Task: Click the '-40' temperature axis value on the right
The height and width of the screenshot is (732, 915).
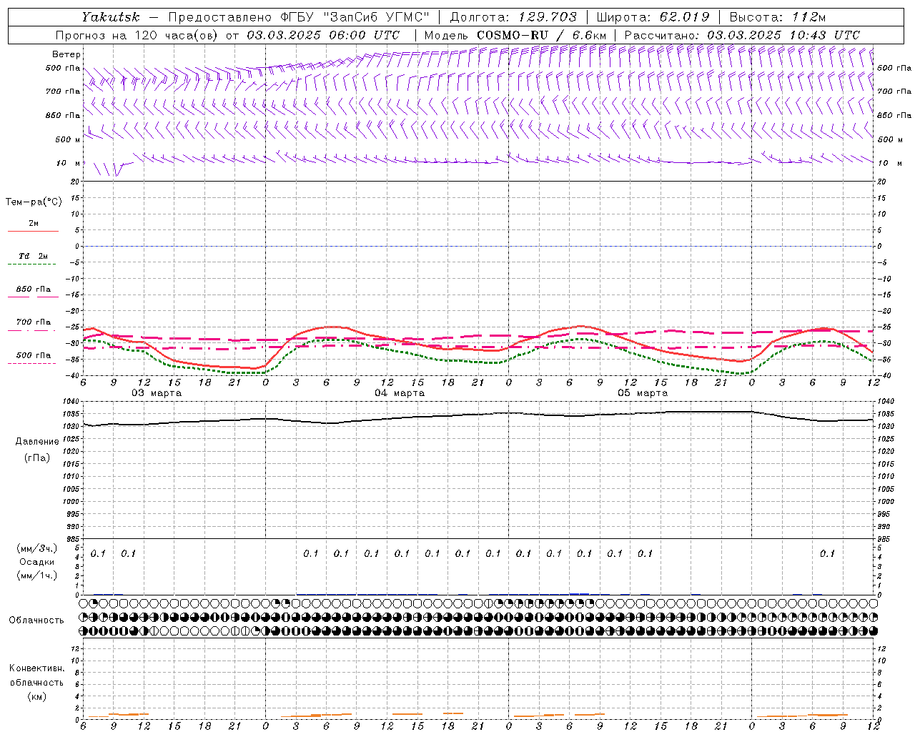Action: click(x=884, y=376)
